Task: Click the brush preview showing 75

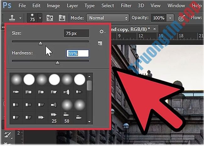Action: point(32,18)
